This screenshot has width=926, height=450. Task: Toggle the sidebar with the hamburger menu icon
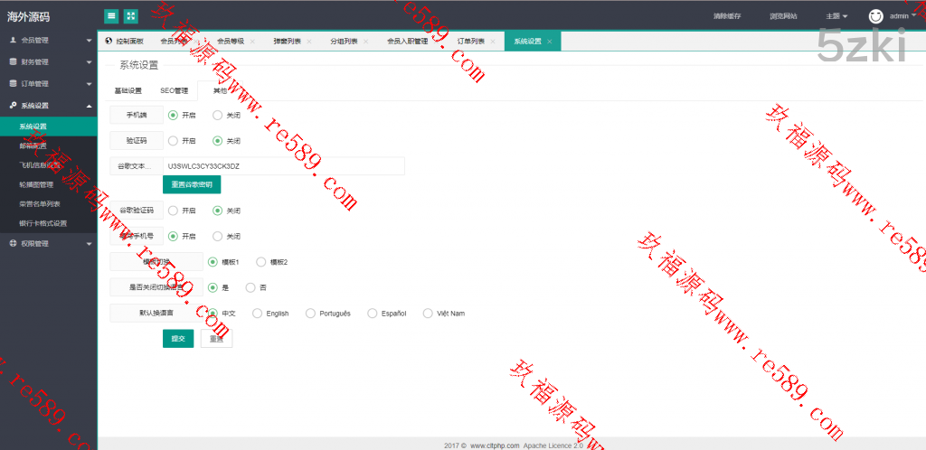click(111, 16)
